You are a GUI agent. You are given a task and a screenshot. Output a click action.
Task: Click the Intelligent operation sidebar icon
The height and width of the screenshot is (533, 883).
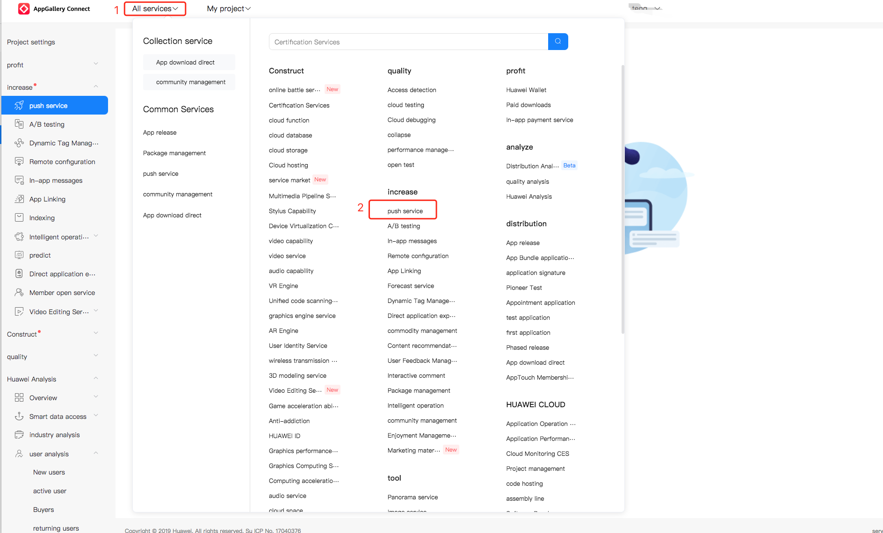coord(19,237)
